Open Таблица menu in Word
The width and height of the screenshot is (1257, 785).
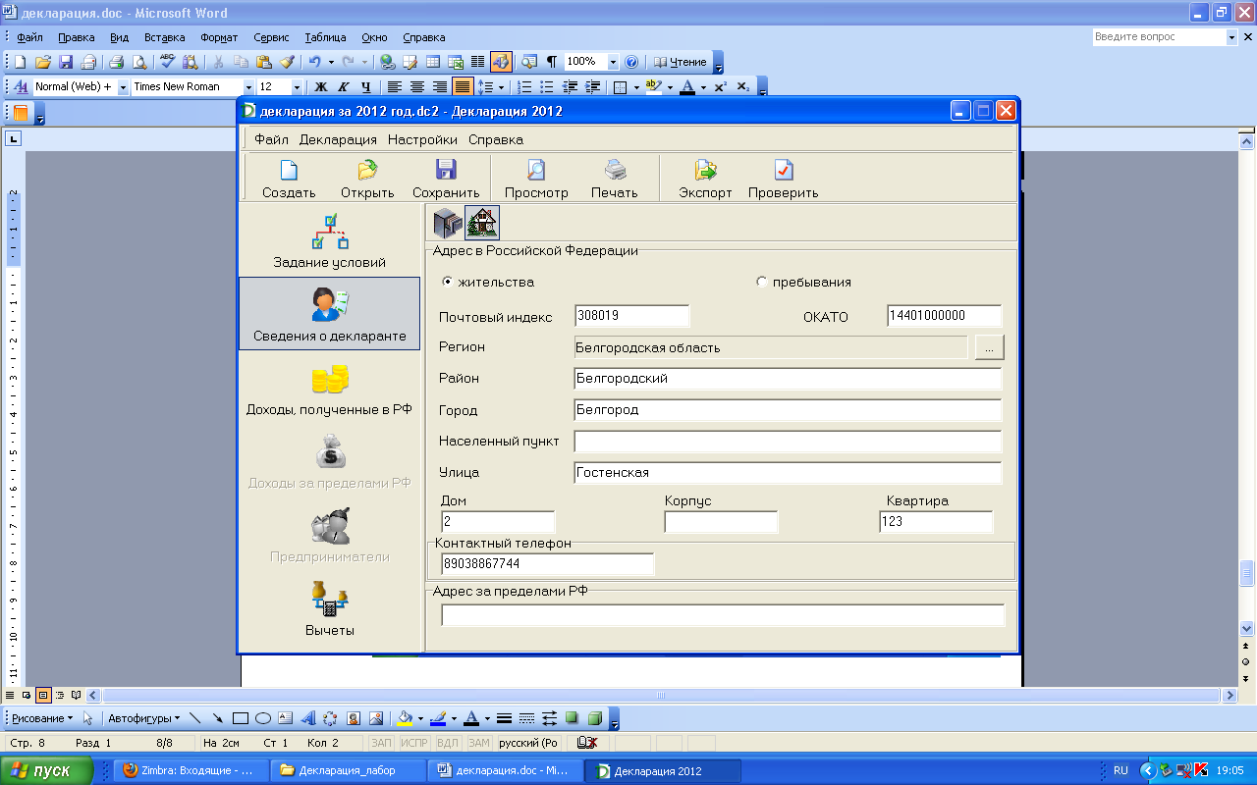tap(325, 37)
